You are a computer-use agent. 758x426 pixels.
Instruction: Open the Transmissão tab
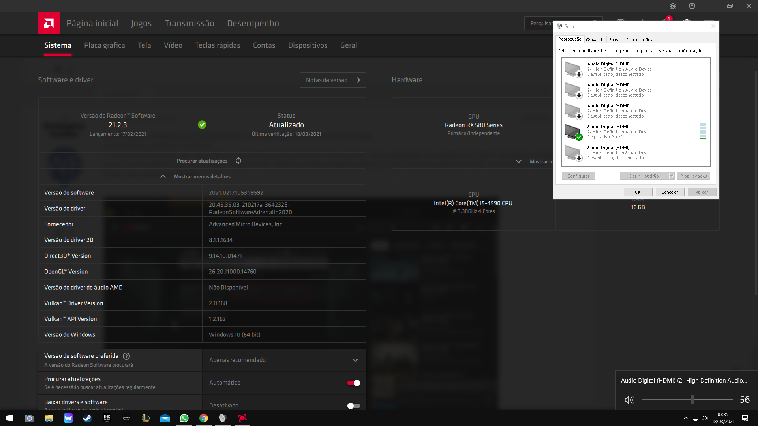point(189,23)
